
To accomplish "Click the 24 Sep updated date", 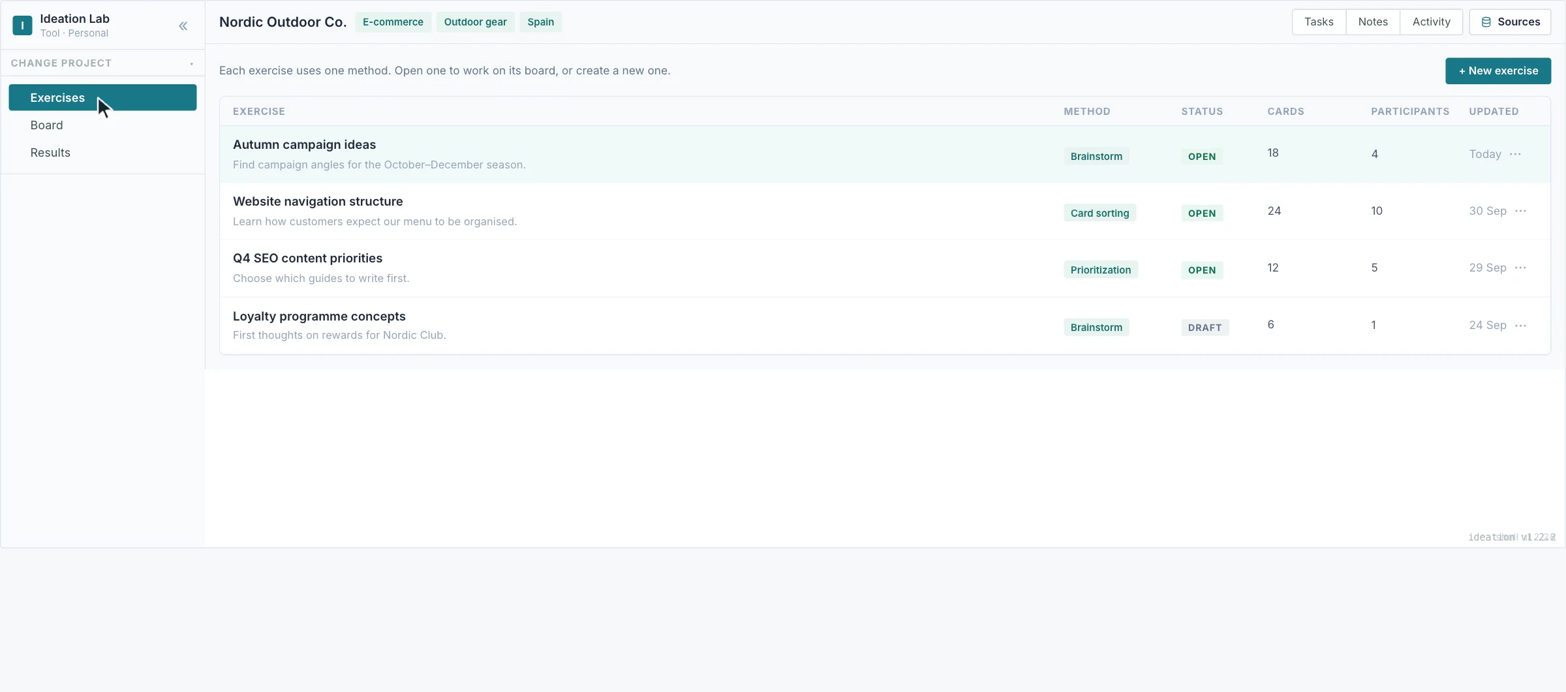I will pyautogui.click(x=1488, y=325).
